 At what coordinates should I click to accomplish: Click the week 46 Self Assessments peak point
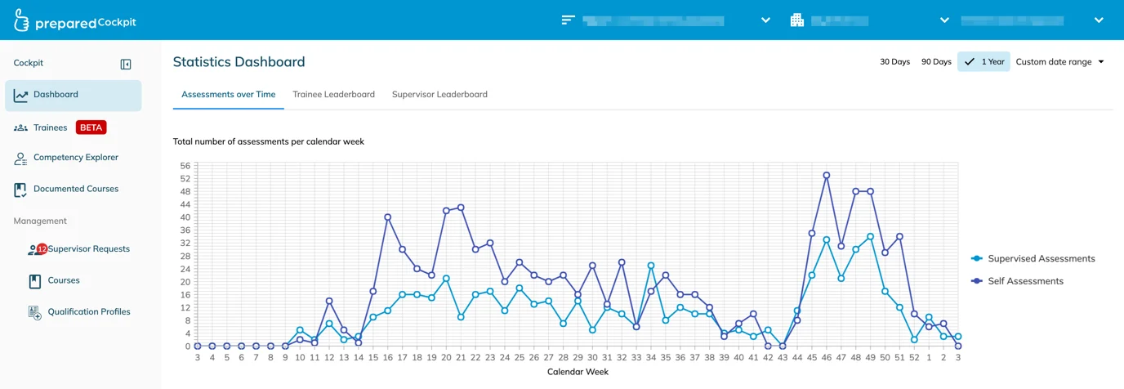pos(827,175)
